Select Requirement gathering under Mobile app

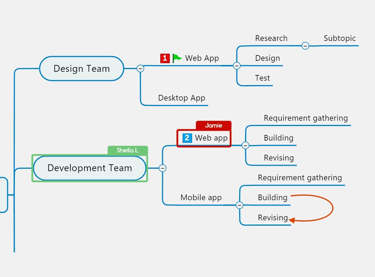coord(300,178)
